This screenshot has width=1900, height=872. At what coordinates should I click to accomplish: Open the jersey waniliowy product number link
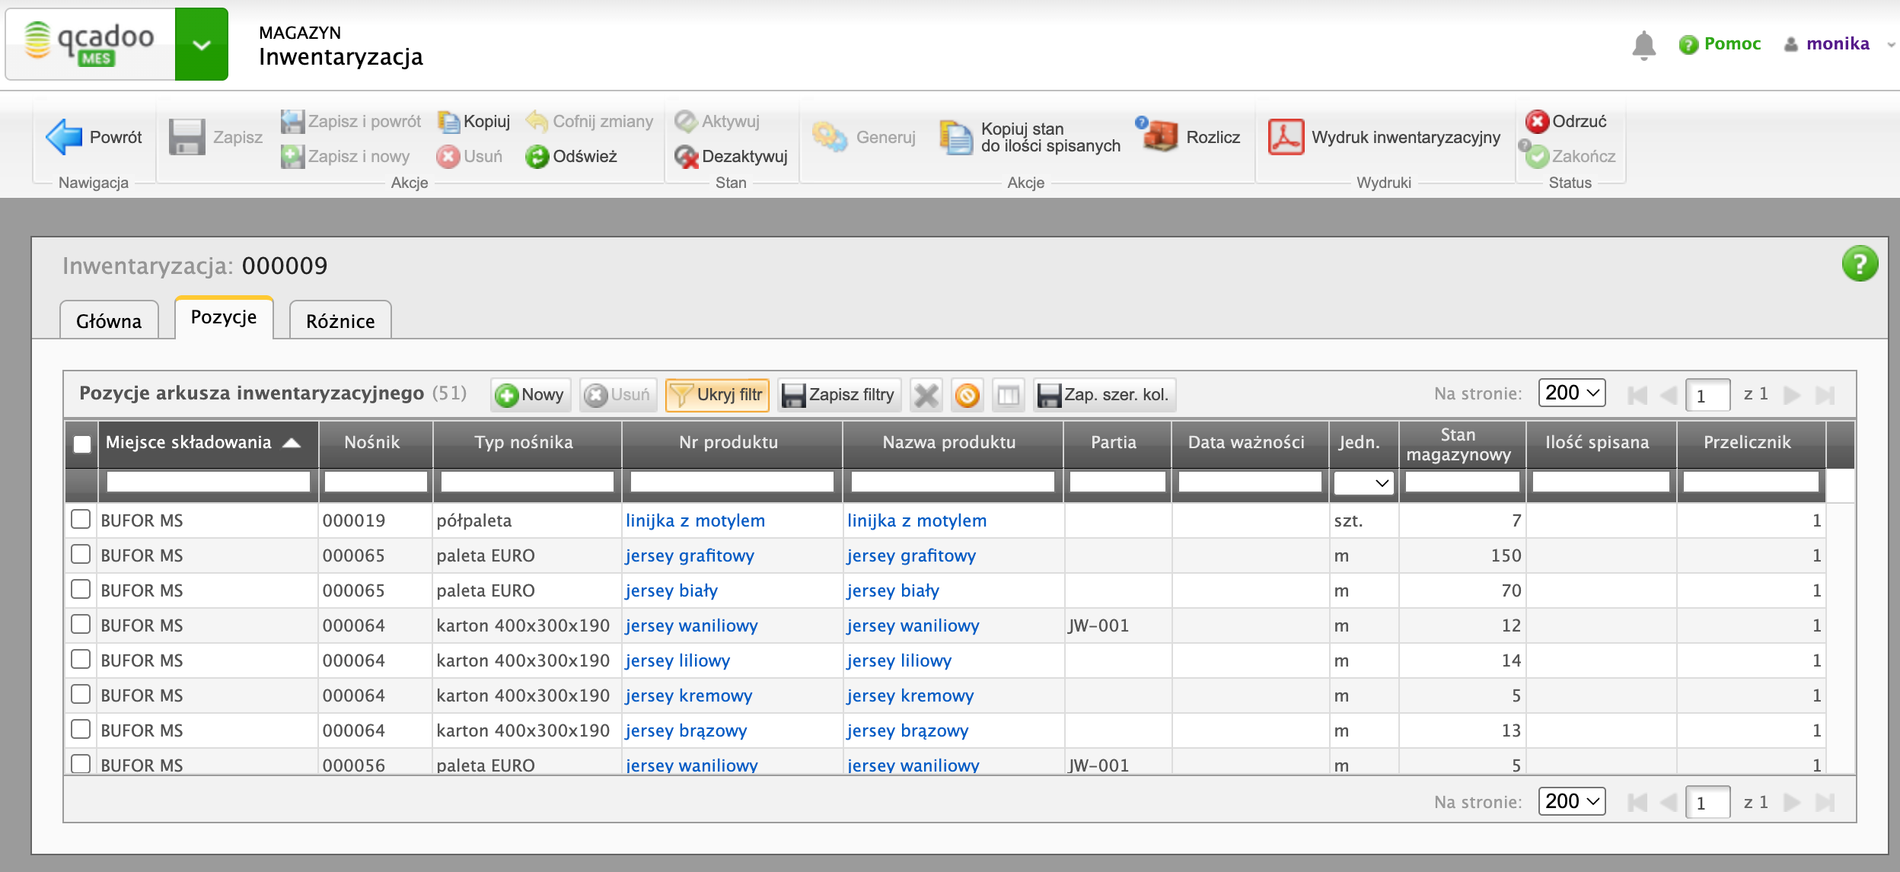point(691,625)
